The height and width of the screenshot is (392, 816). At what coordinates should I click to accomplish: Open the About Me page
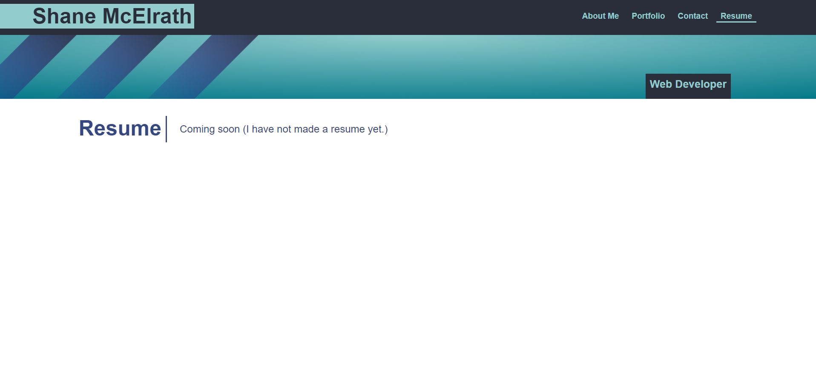[600, 16]
